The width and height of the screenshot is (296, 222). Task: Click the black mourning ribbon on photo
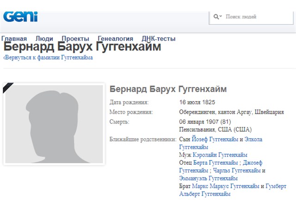[8, 86]
